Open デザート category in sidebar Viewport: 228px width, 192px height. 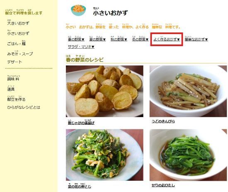coord(15,62)
